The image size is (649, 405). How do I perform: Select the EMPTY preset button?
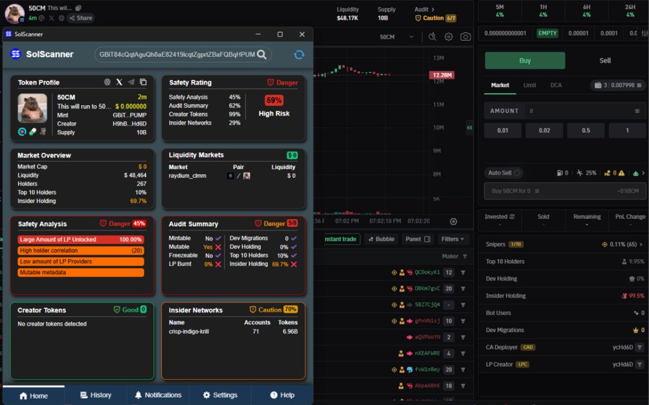[547, 34]
